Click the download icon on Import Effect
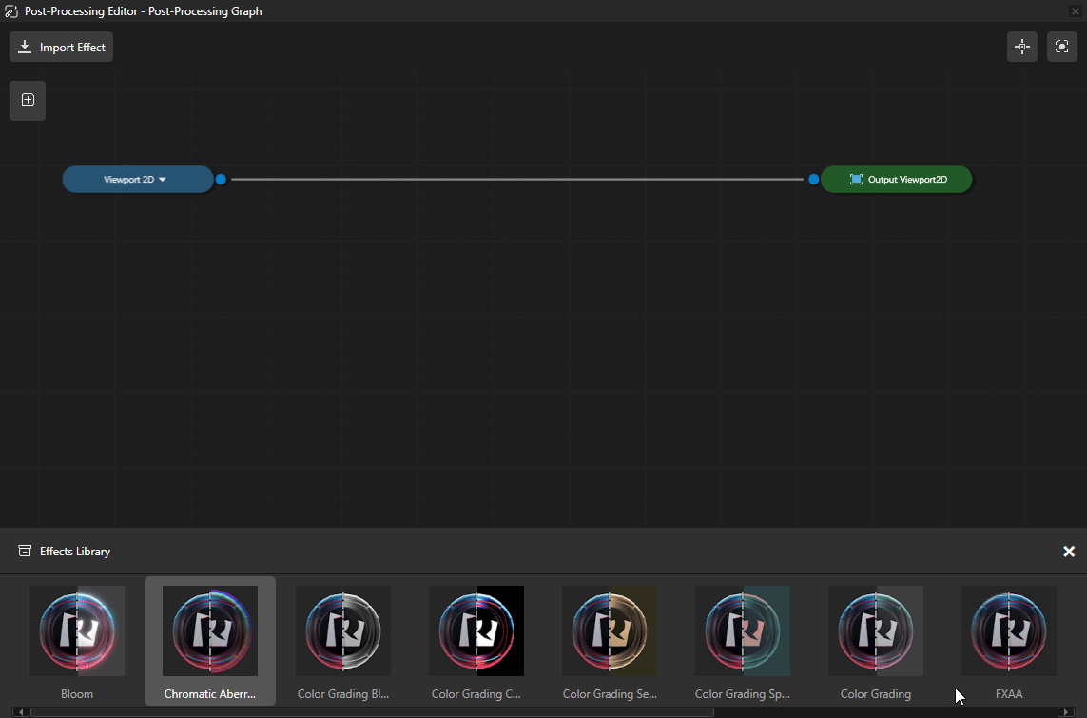The width and height of the screenshot is (1087, 718). click(24, 46)
